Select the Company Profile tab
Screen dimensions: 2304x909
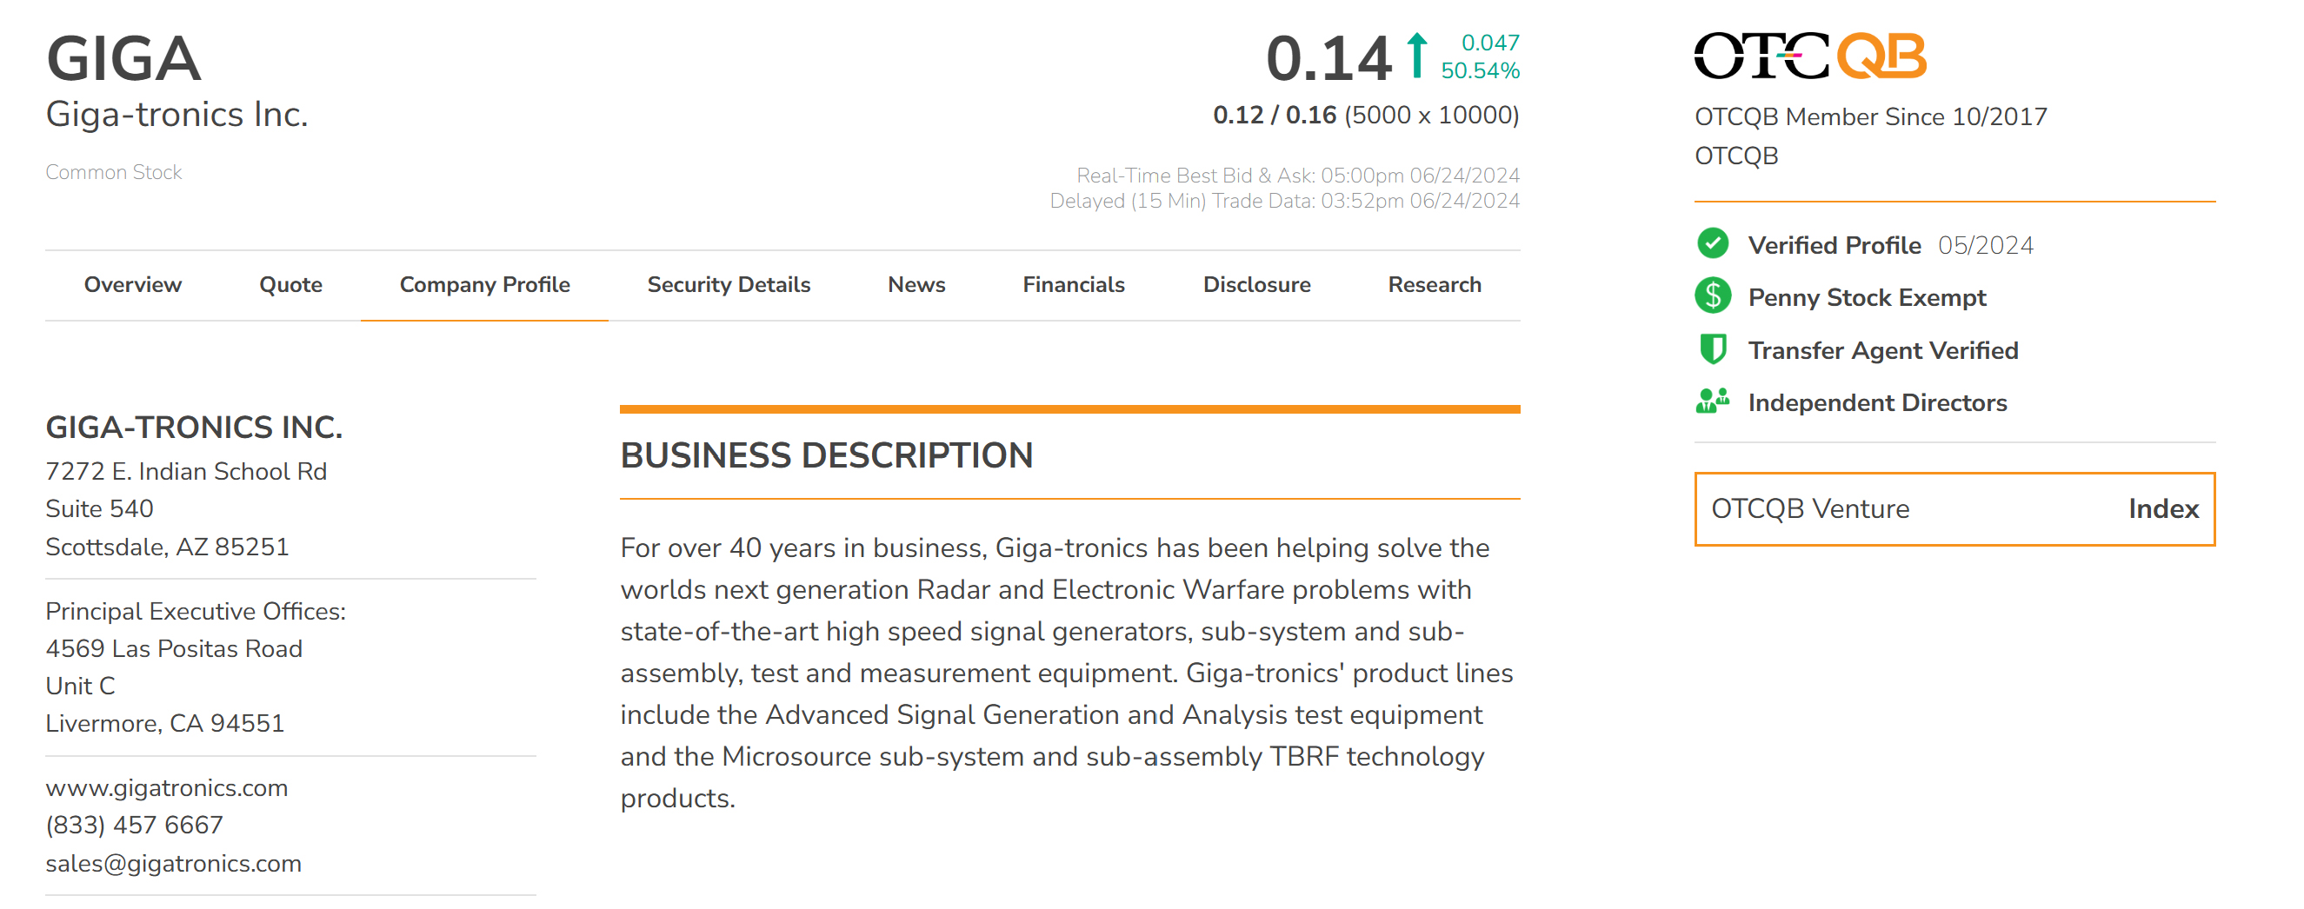[x=484, y=284]
